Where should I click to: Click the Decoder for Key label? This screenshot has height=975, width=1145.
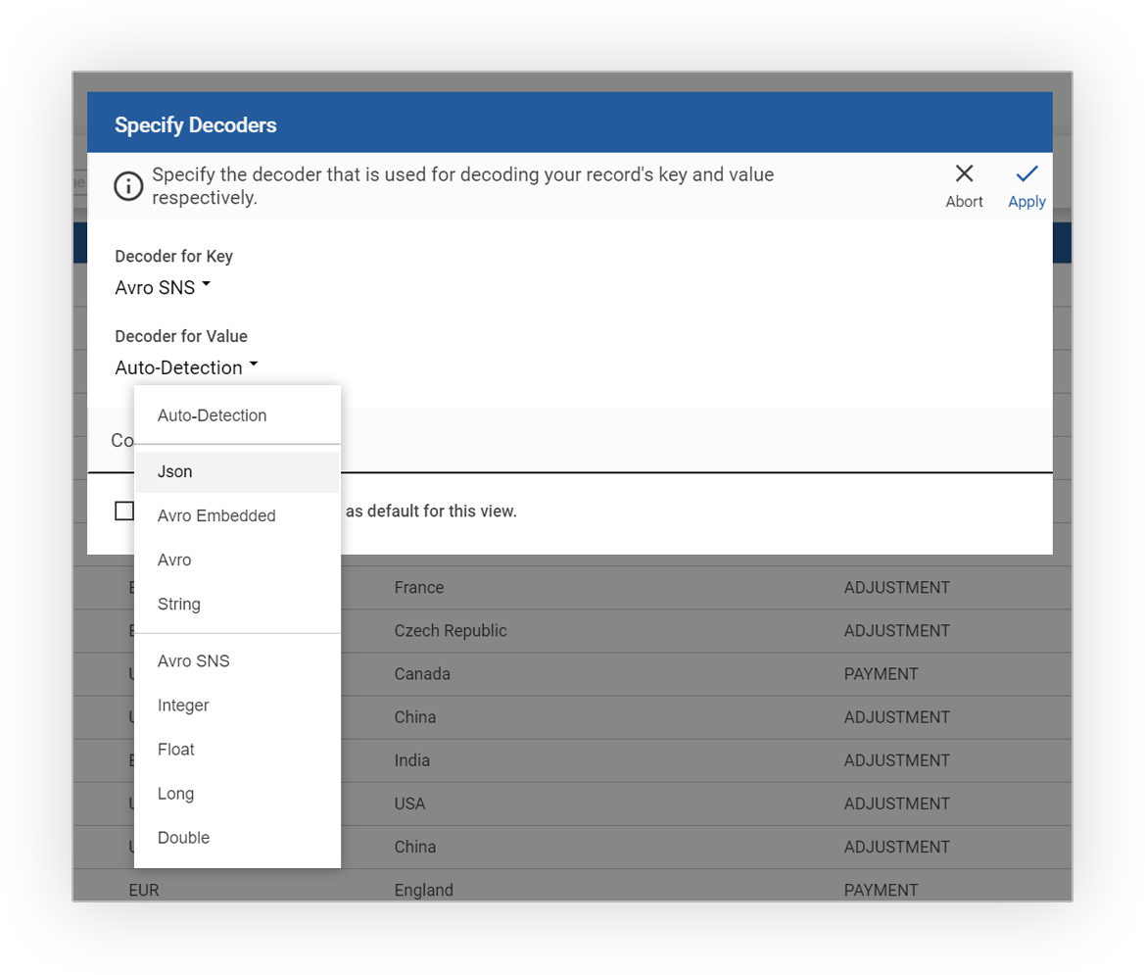[x=173, y=257]
